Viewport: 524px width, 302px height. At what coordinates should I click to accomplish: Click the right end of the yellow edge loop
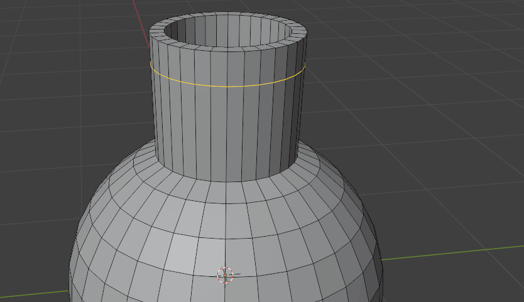tap(305, 65)
